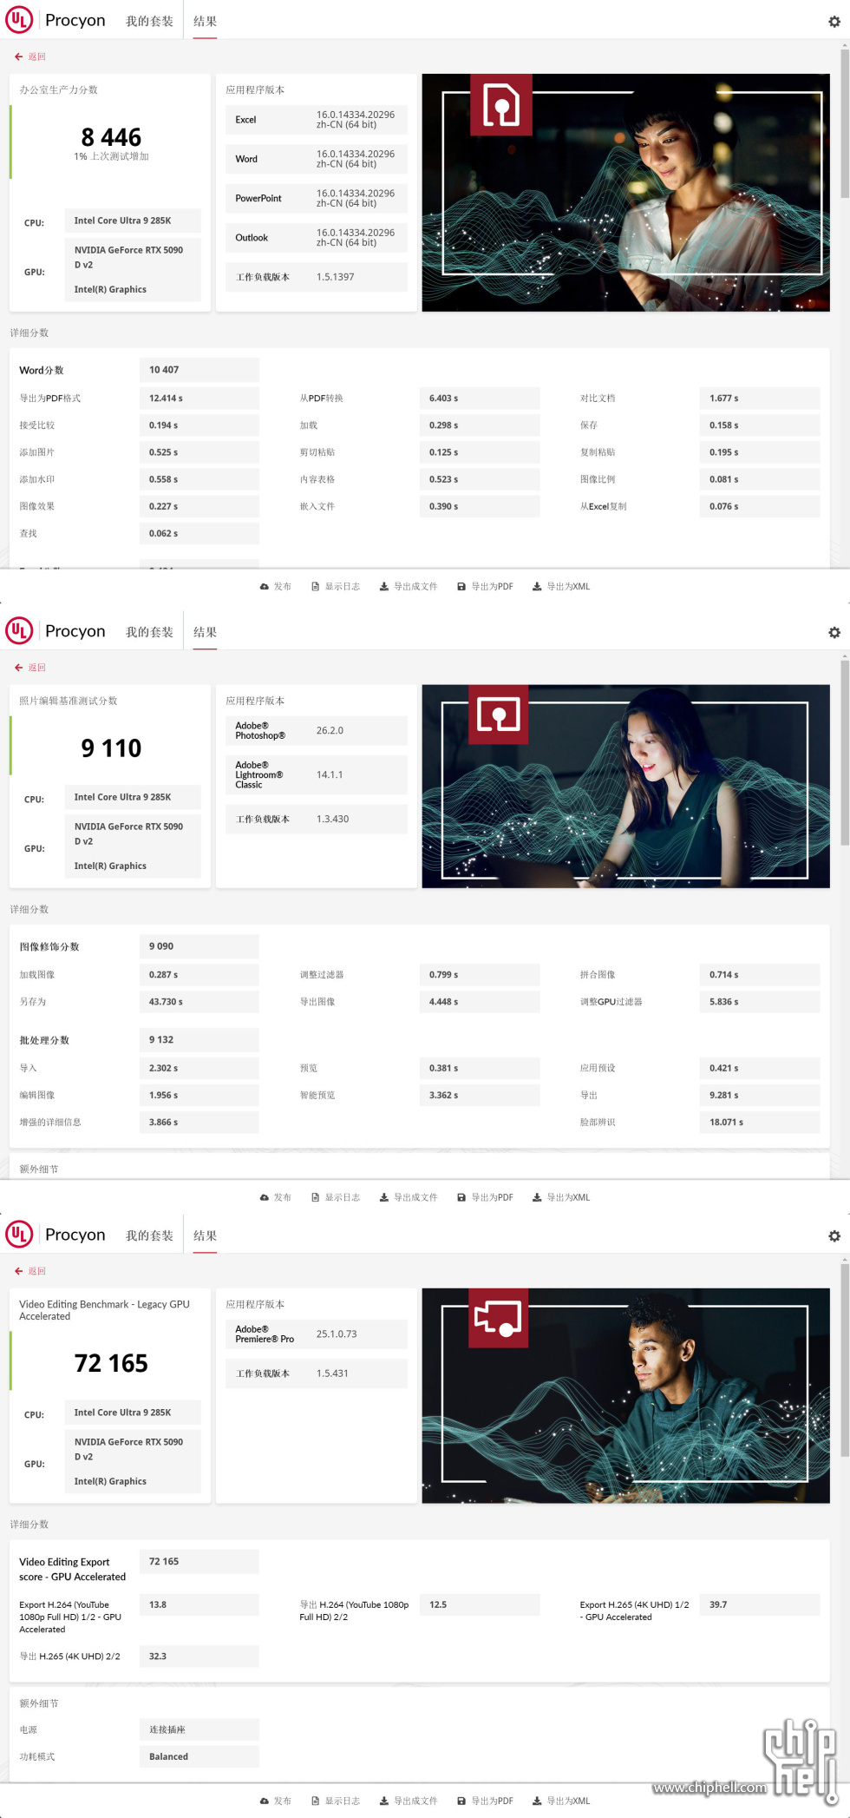Select 结果 tab in Video Editing window
Viewport: 850px width, 1818px height.
coord(205,1235)
